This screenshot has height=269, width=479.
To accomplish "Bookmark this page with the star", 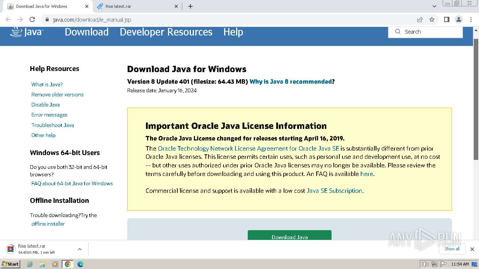I will tap(432, 19).
